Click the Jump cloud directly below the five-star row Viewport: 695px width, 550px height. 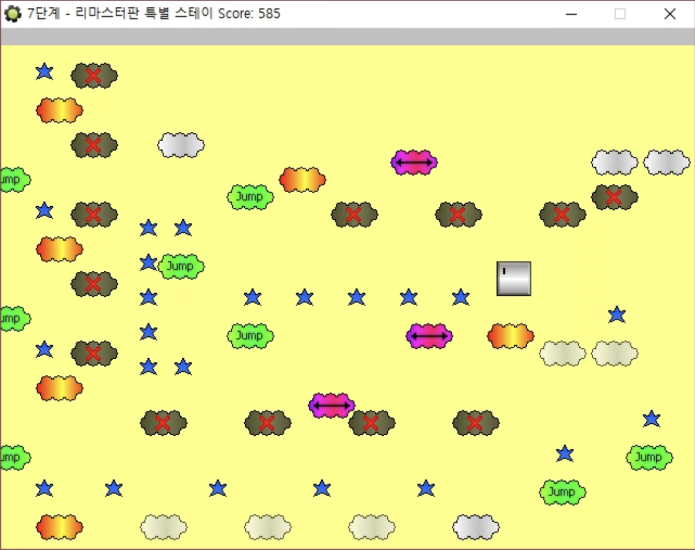tap(250, 336)
